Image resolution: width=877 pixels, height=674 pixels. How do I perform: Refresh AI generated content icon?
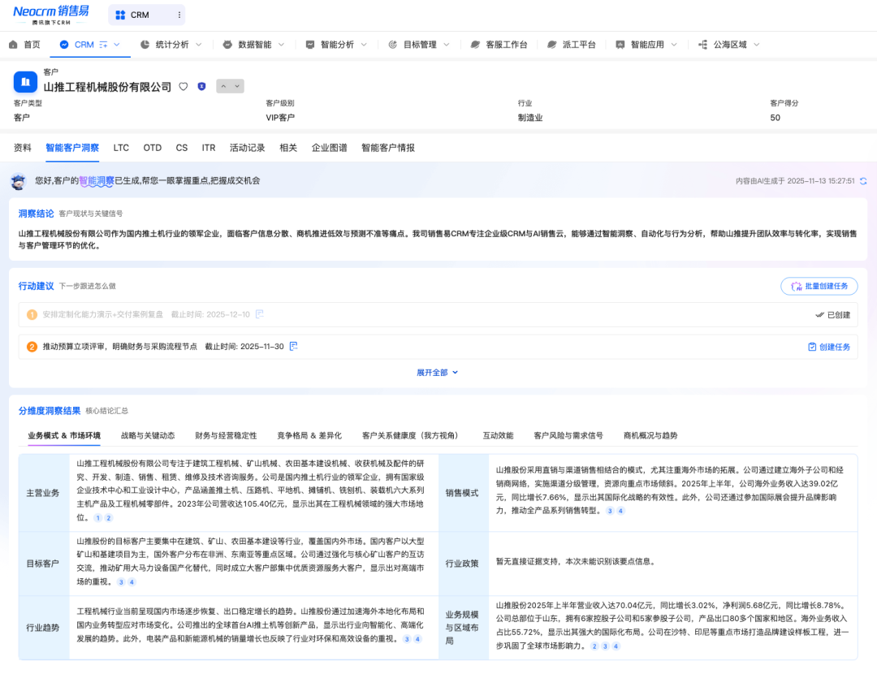click(x=863, y=181)
